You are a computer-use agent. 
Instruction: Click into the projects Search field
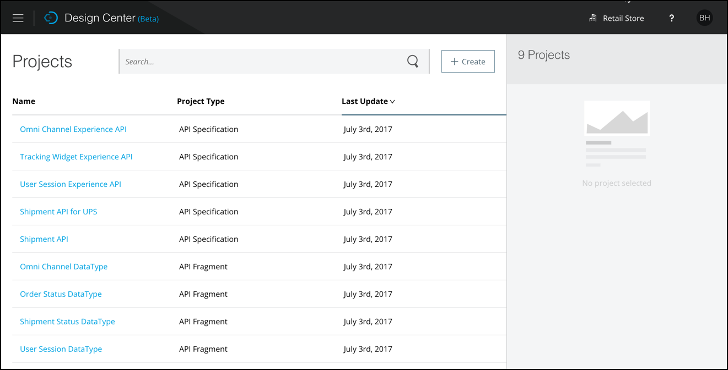click(x=262, y=62)
